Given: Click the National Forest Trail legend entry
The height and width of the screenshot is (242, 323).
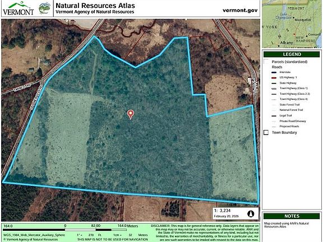Looking at the screenshot, I should [291, 110].
